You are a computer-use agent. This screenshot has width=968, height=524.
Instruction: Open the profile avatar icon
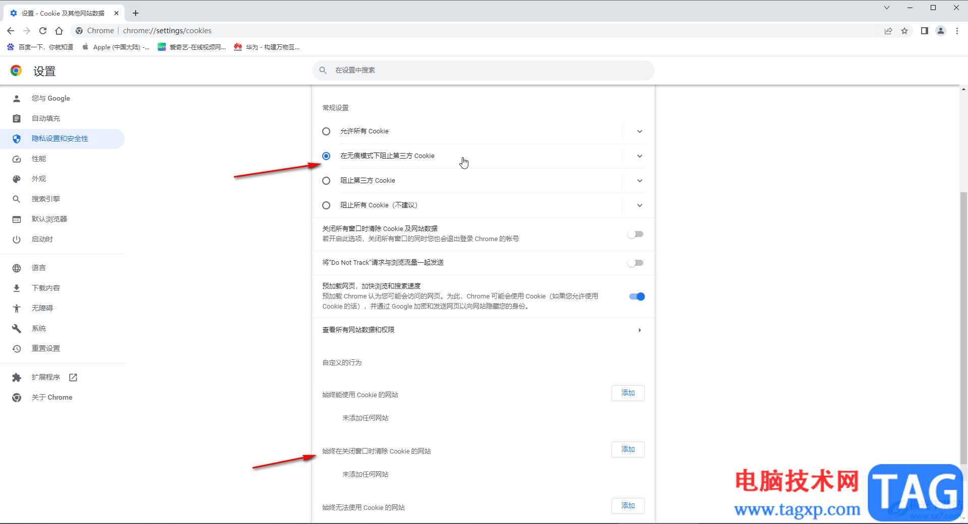[x=941, y=31]
